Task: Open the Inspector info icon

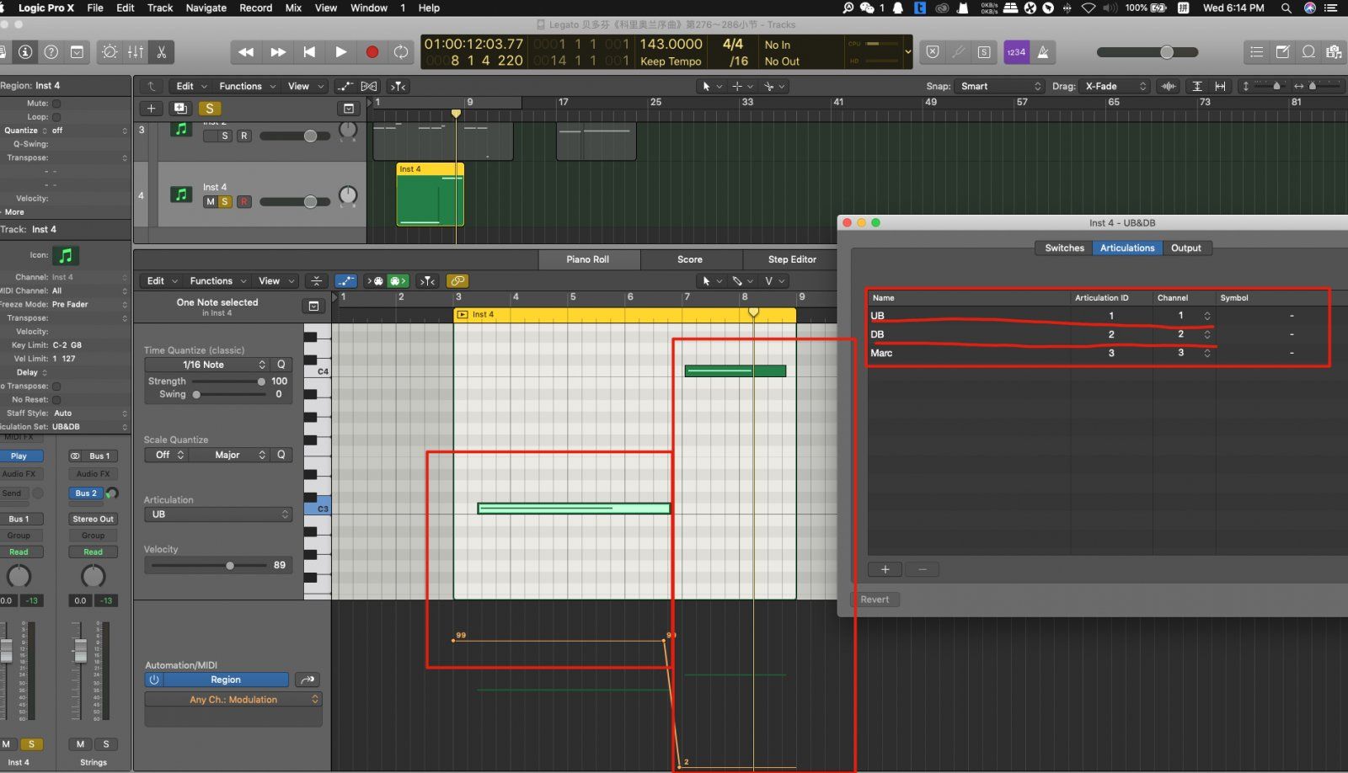Action: coord(25,52)
